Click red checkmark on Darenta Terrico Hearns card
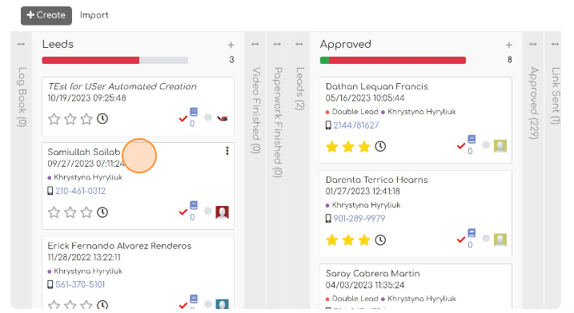This screenshot has width=574, height=313. coord(461,240)
